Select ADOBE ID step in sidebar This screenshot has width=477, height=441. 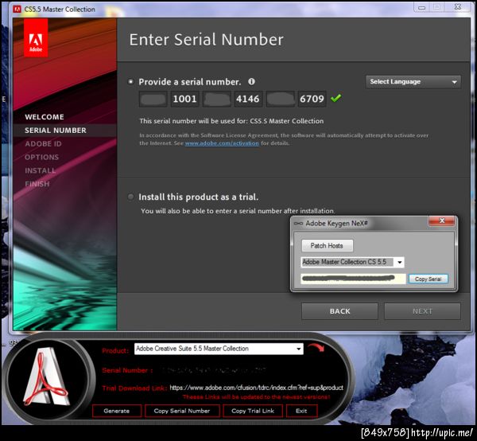coord(43,144)
